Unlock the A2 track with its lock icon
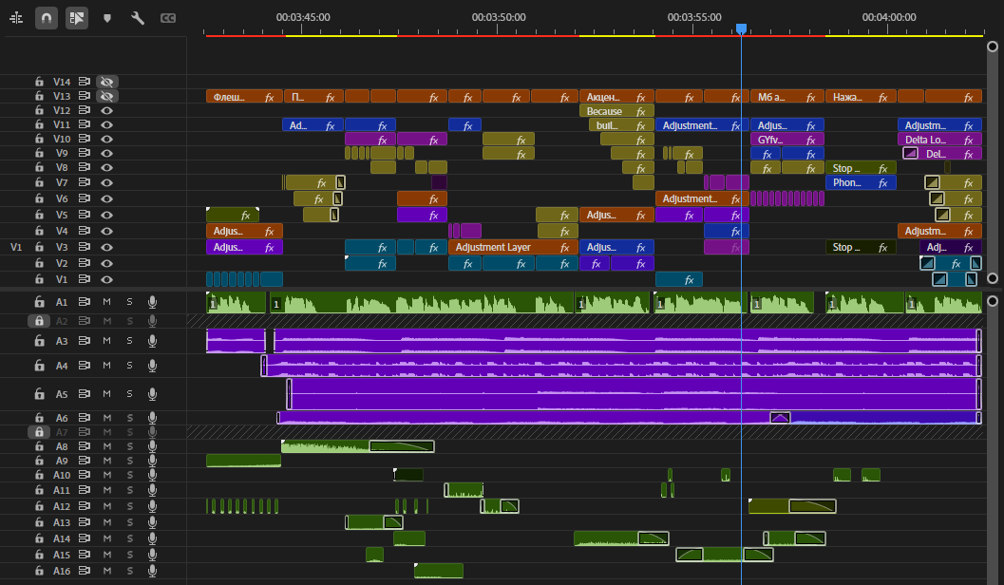 point(39,320)
